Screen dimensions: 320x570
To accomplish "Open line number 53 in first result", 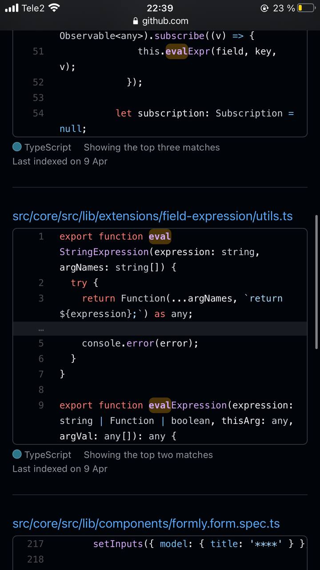I will click(x=38, y=98).
